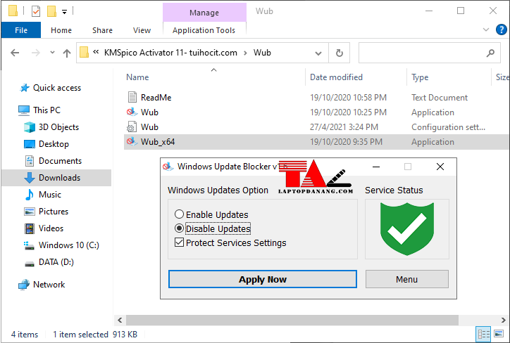510x343 pixels.
Task: Open the Customize Quick Access Toolbar dropdown
Action: click(x=65, y=11)
